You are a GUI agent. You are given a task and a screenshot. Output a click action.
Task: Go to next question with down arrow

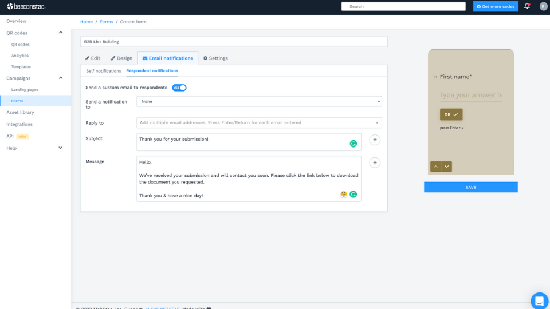446,167
